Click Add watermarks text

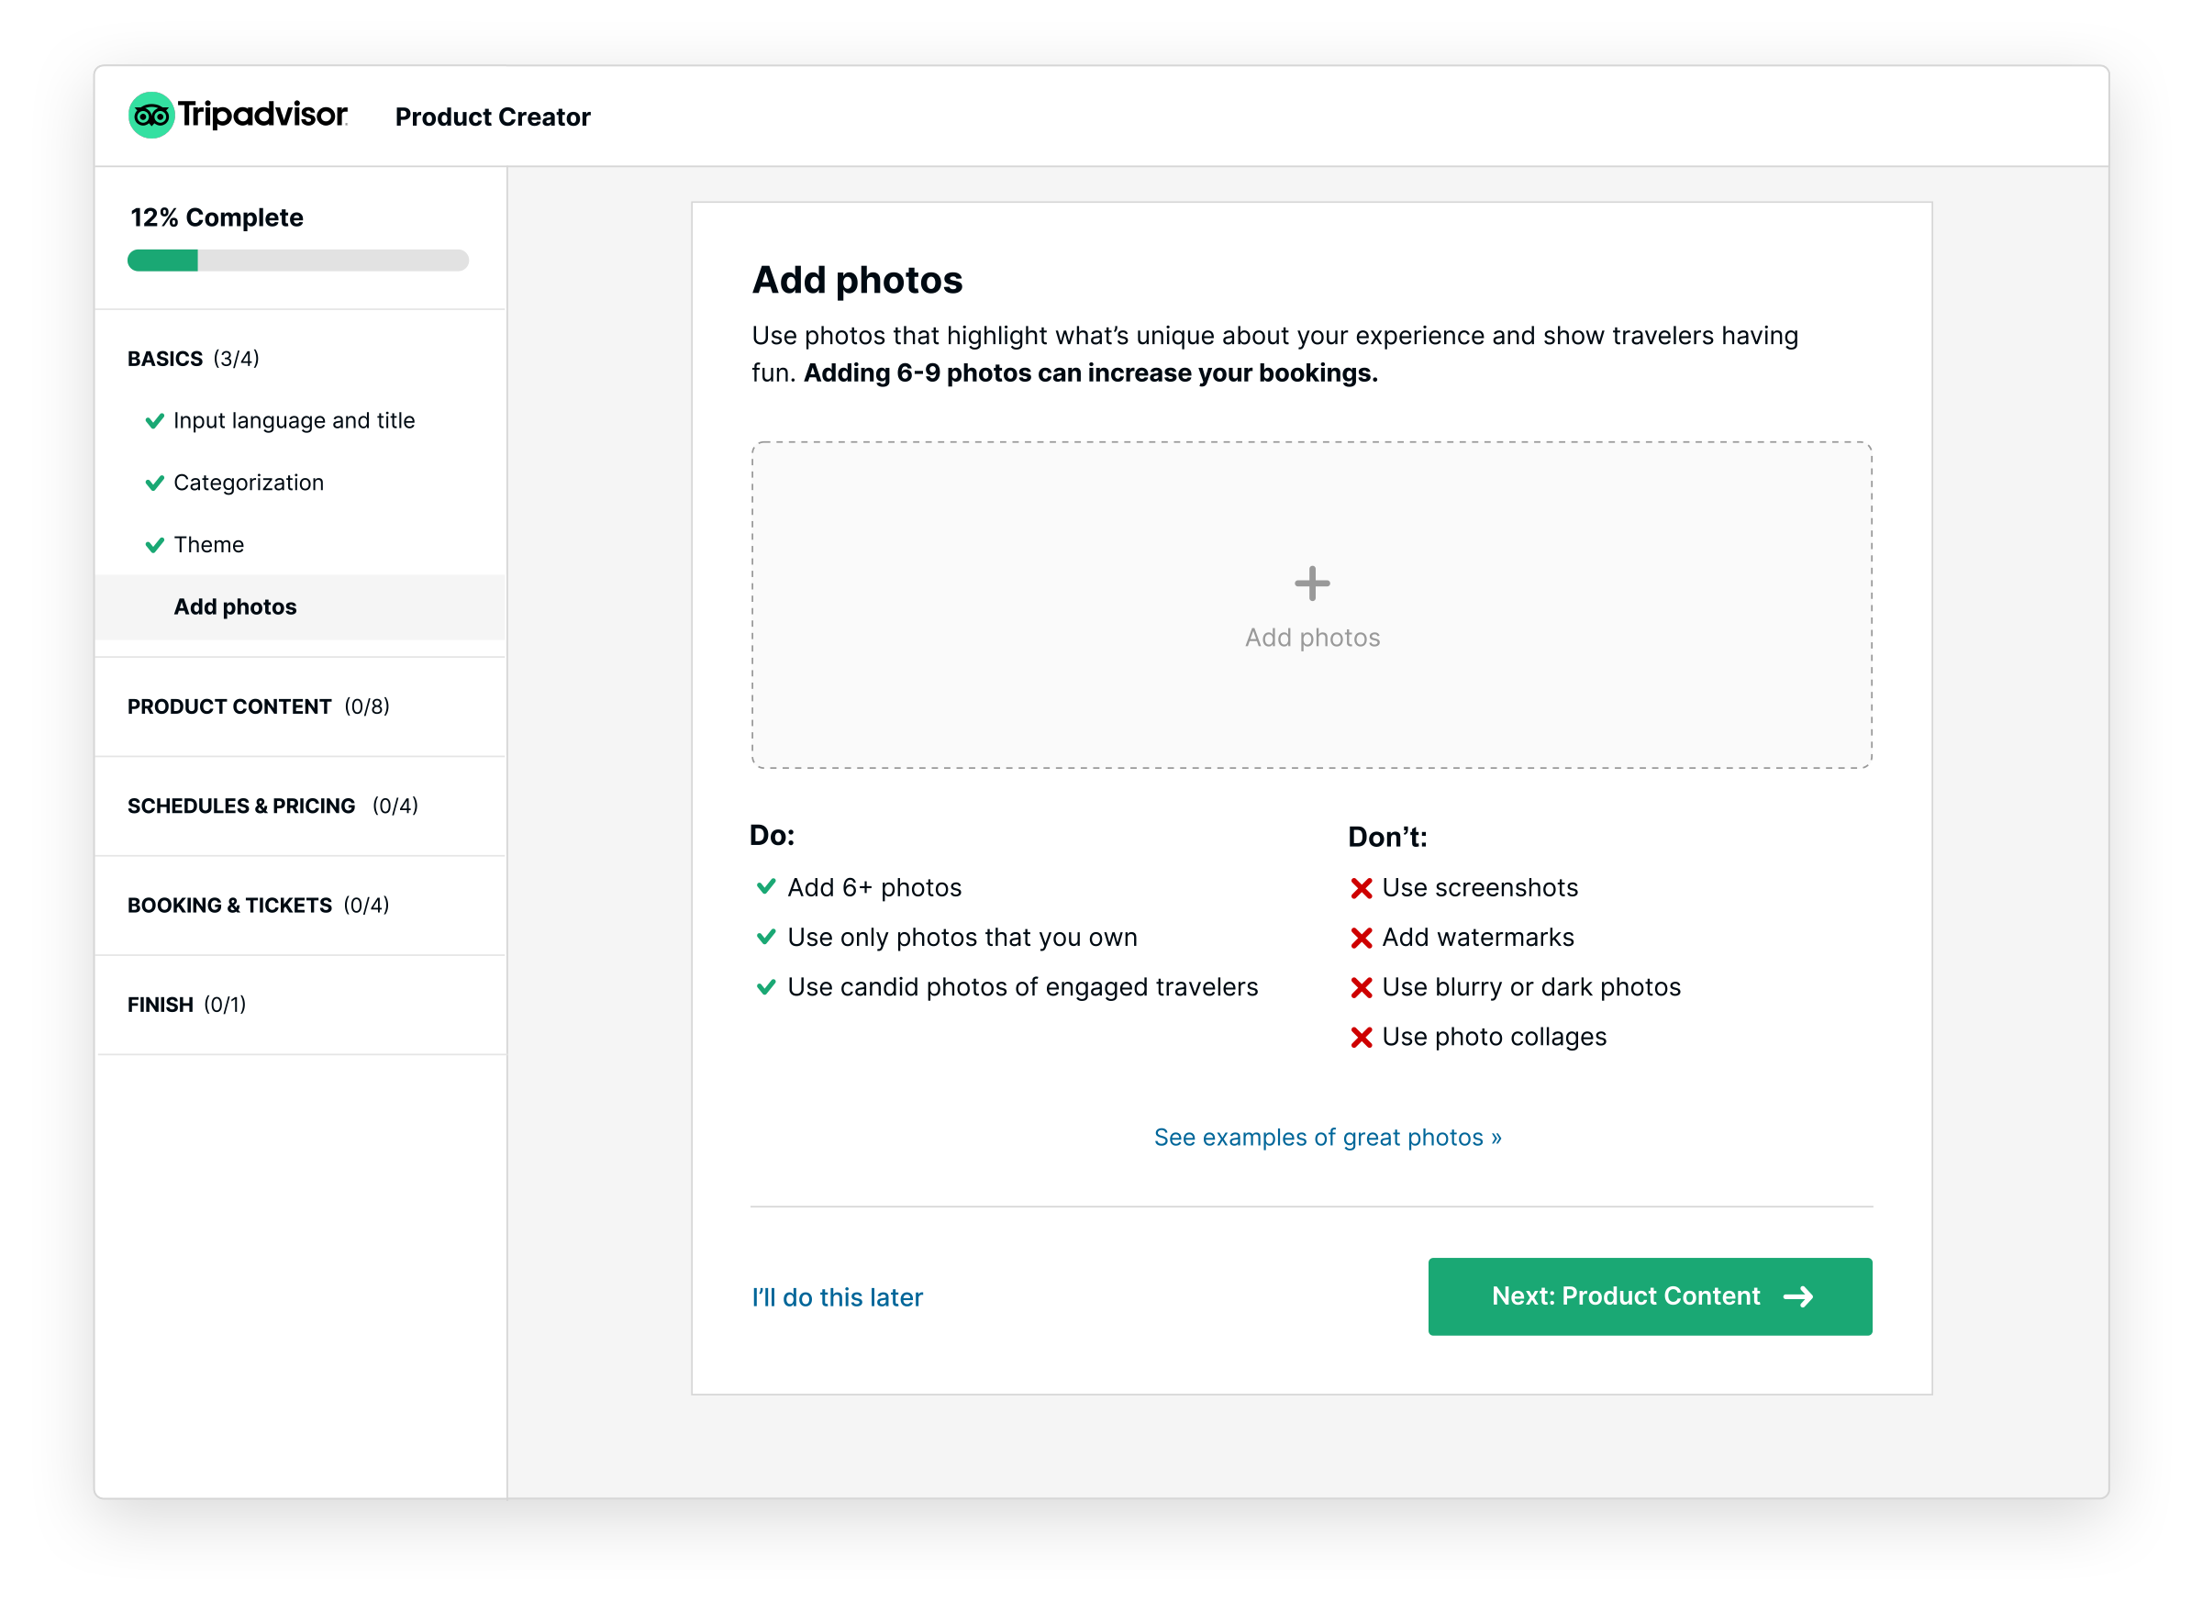1478,938
